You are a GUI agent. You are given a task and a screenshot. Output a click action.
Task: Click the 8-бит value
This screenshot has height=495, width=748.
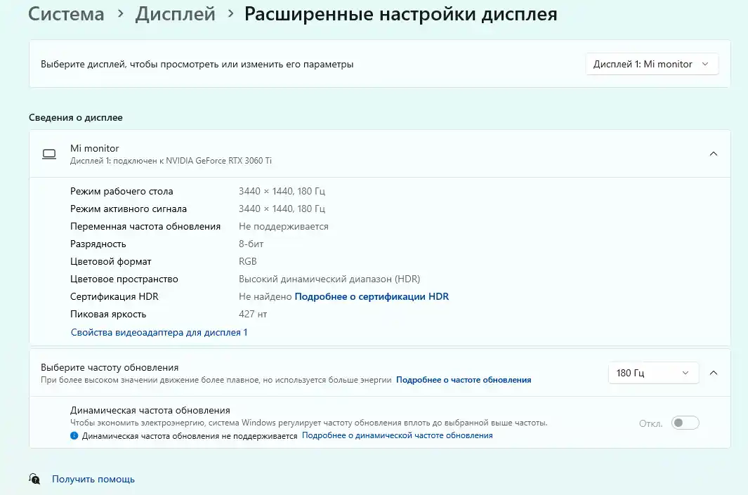251,244
